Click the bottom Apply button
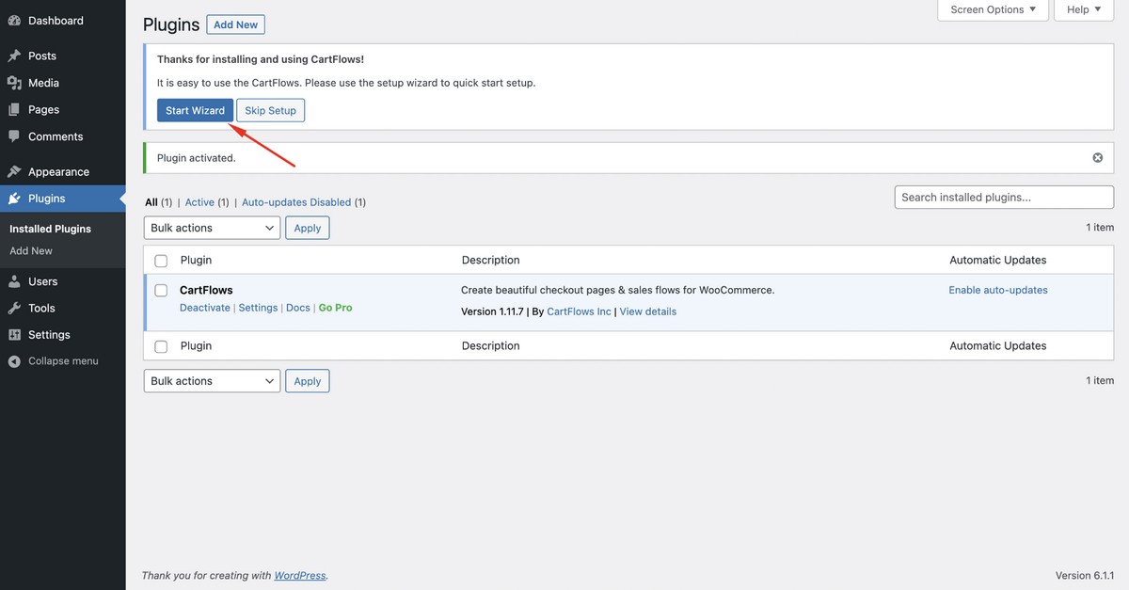This screenshot has width=1129, height=590. point(307,381)
